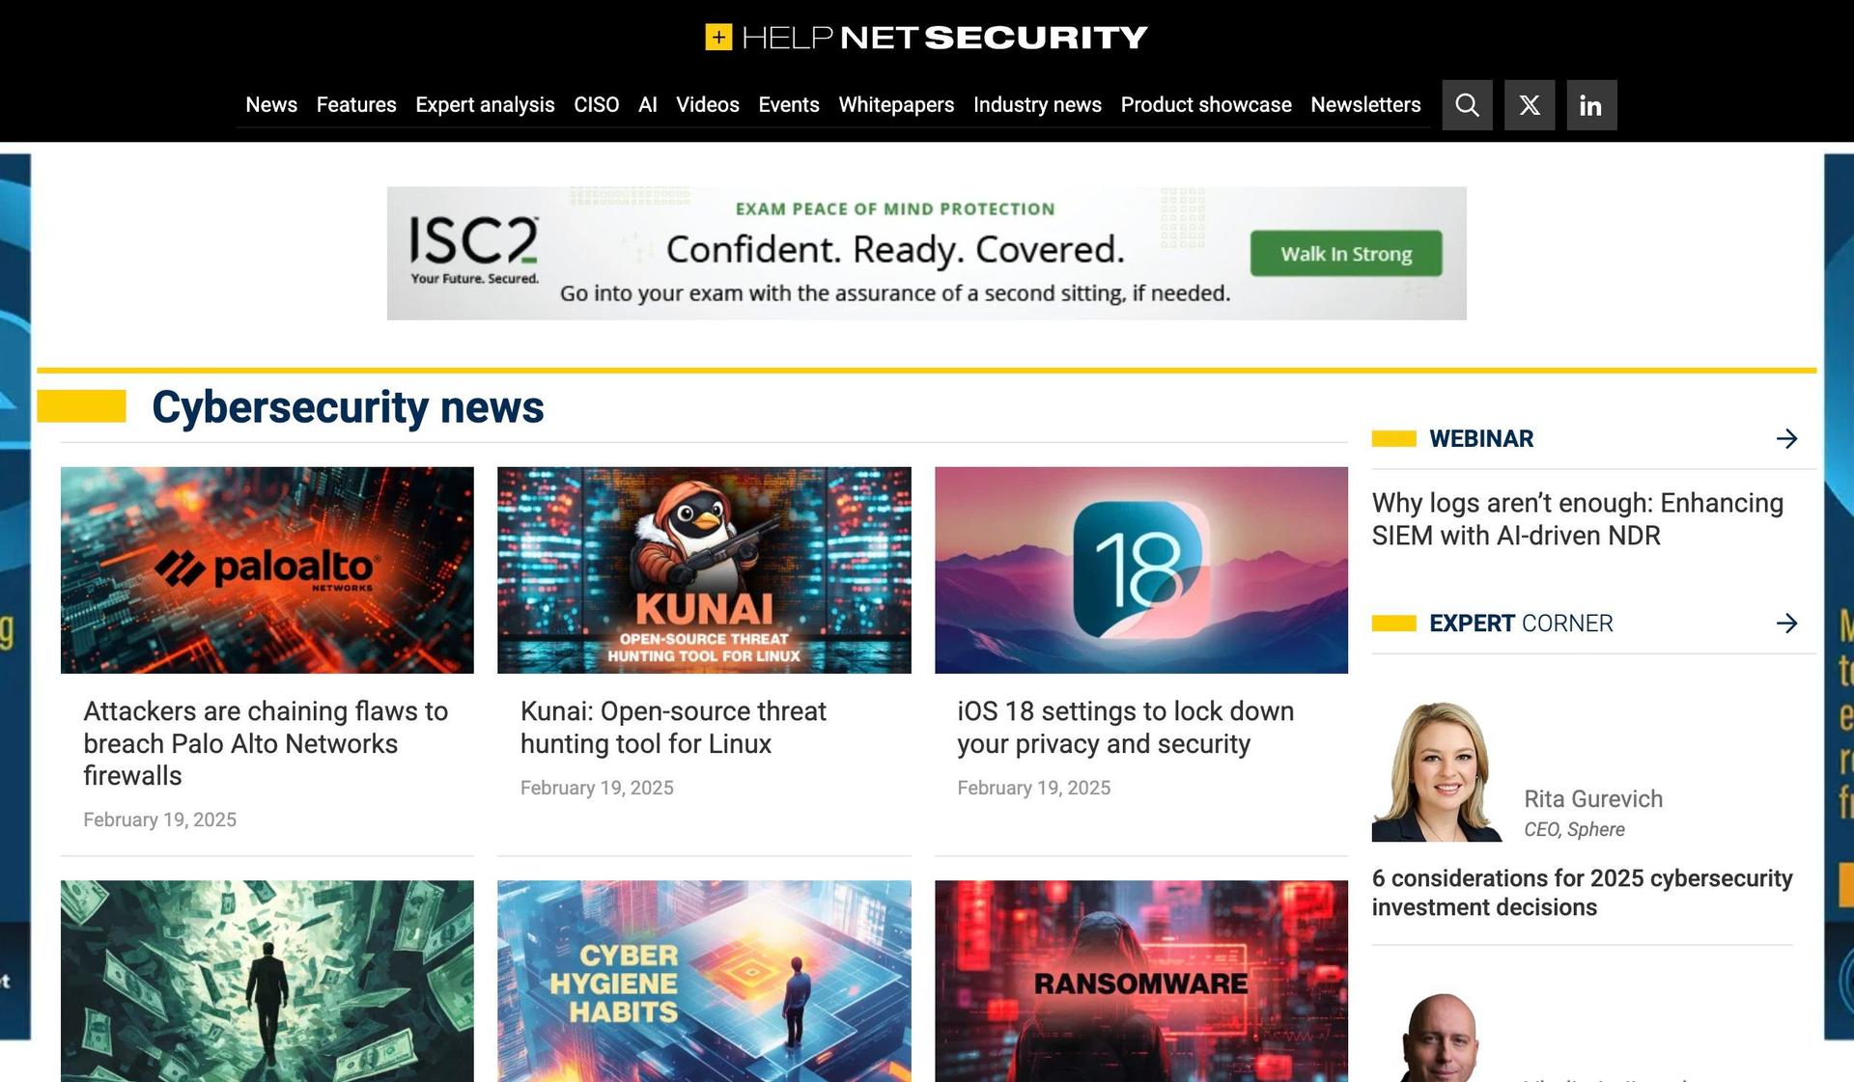The height and width of the screenshot is (1082, 1854).
Task: Click the Help Net Security logo
Action: (x=927, y=38)
